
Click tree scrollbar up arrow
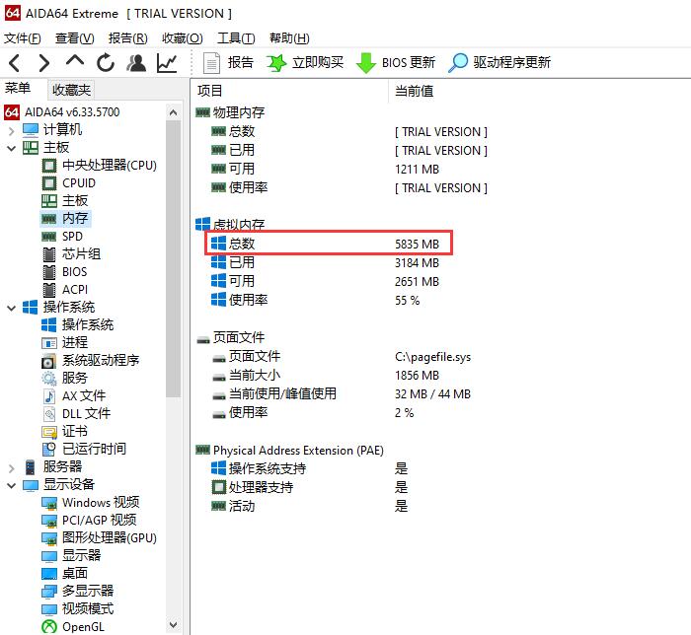click(173, 113)
